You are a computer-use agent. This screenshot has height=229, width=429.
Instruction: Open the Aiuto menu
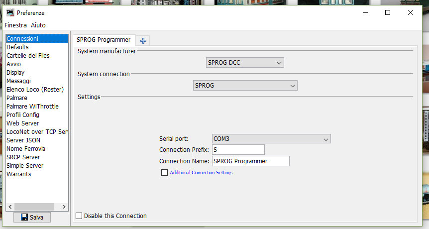pos(38,25)
